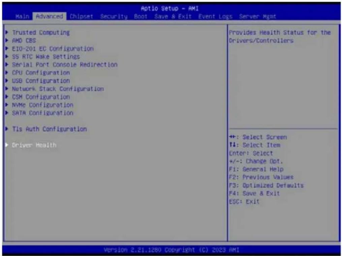Click the Aptio Setup - AMI title
The height and width of the screenshot is (256, 342).
click(x=170, y=9)
